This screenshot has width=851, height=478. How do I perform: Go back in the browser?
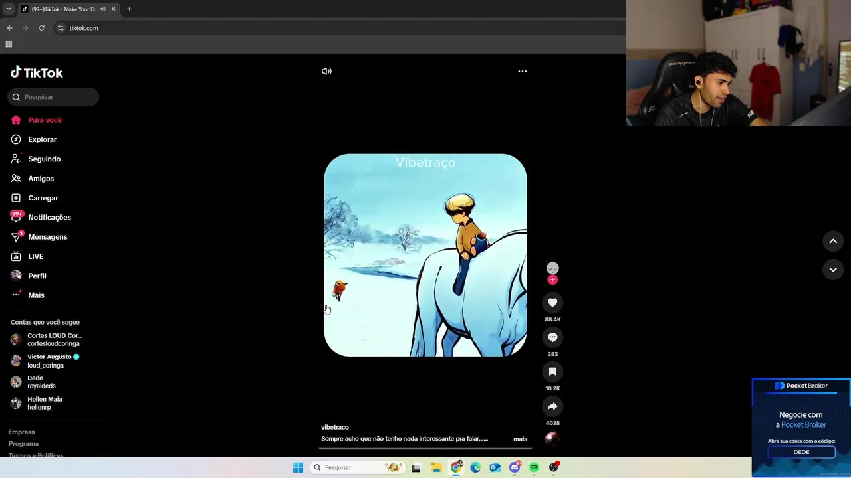[9, 28]
